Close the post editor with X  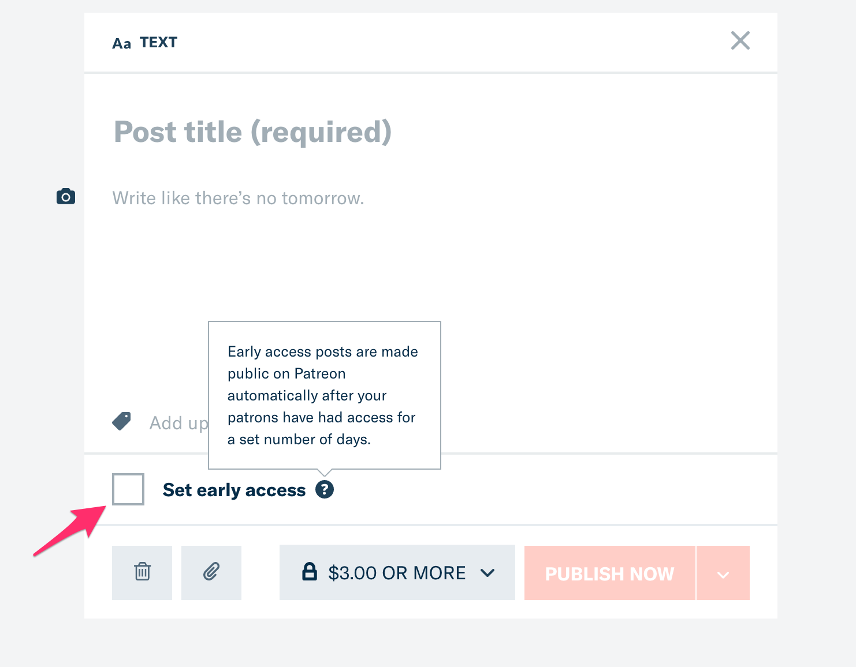click(740, 40)
